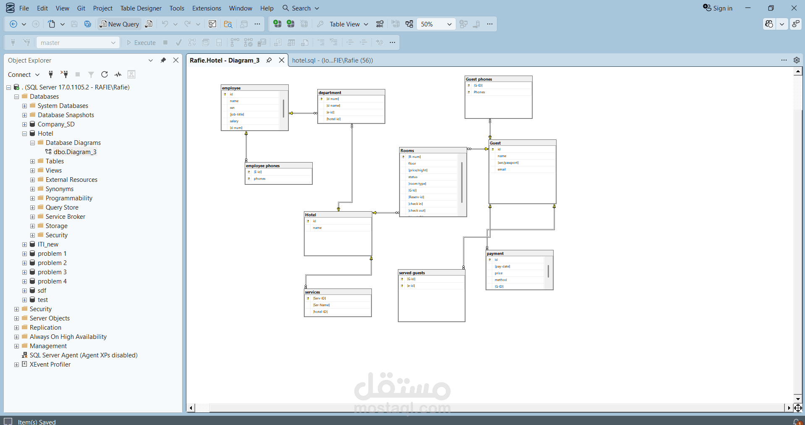805x425 pixels.
Task: Collapse the Hotel database node
Action: pos(24,134)
